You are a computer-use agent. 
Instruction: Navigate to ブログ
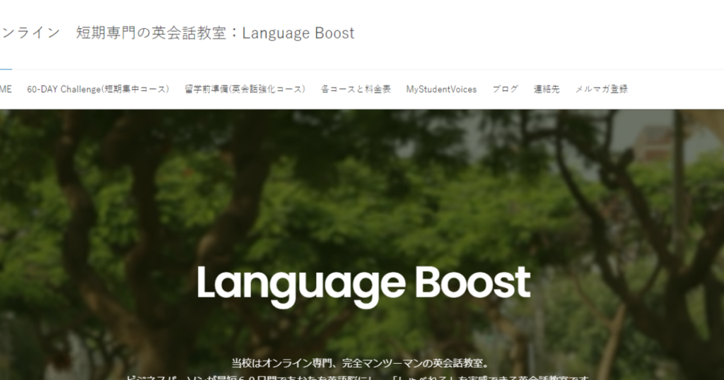[x=505, y=89]
